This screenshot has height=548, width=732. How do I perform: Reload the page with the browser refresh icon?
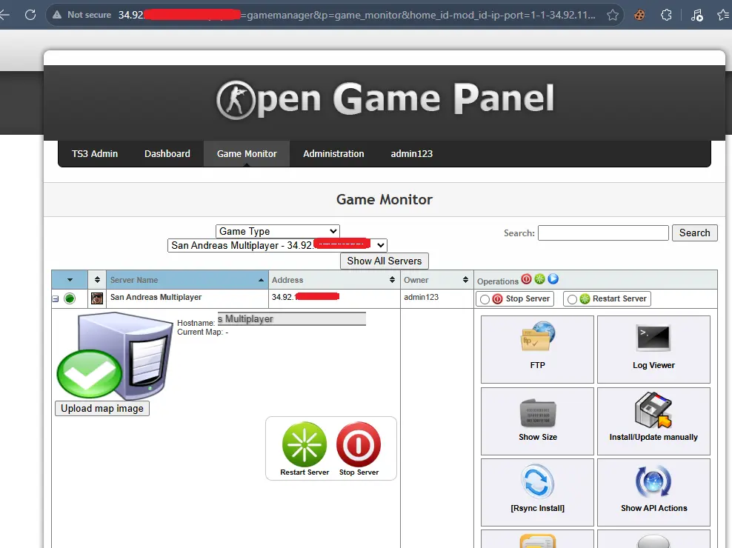pyautogui.click(x=30, y=15)
